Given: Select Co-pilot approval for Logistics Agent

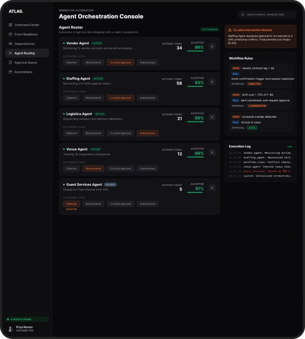Looking at the screenshot, I should point(120,133).
